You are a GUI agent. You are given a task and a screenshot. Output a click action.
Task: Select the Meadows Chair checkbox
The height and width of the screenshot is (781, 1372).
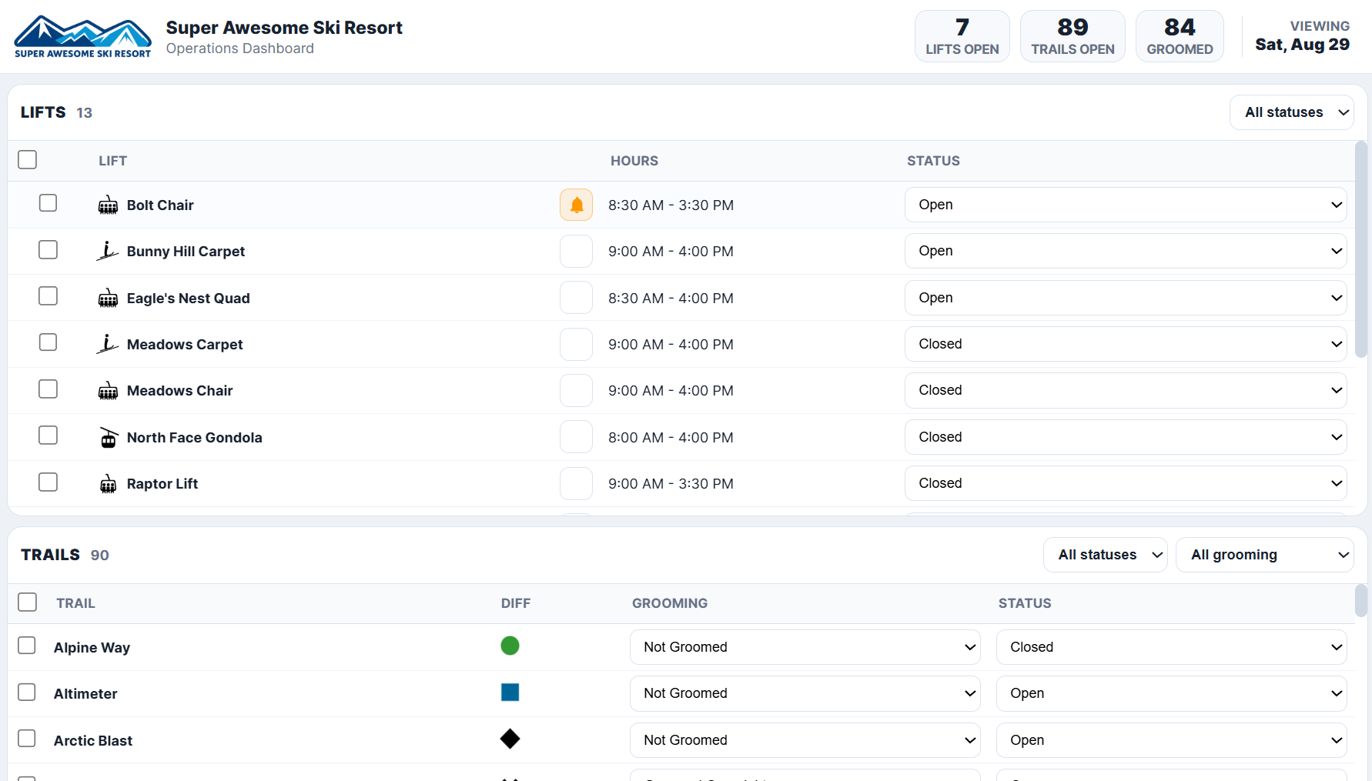(49, 389)
